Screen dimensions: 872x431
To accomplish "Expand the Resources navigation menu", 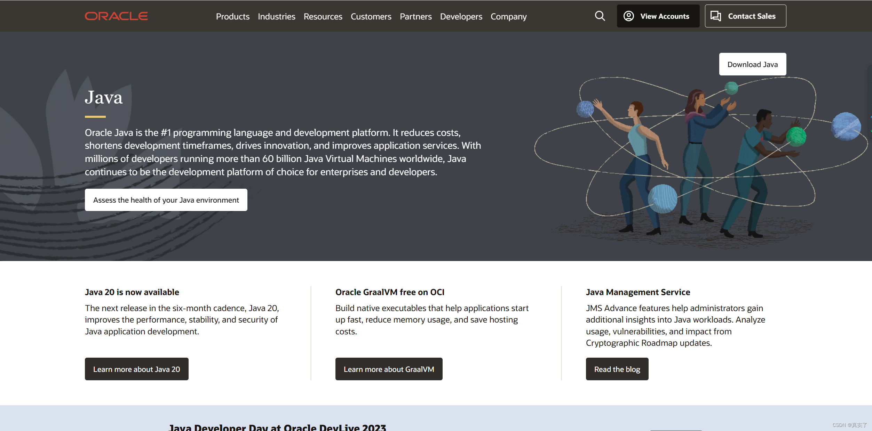I will pos(323,16).
